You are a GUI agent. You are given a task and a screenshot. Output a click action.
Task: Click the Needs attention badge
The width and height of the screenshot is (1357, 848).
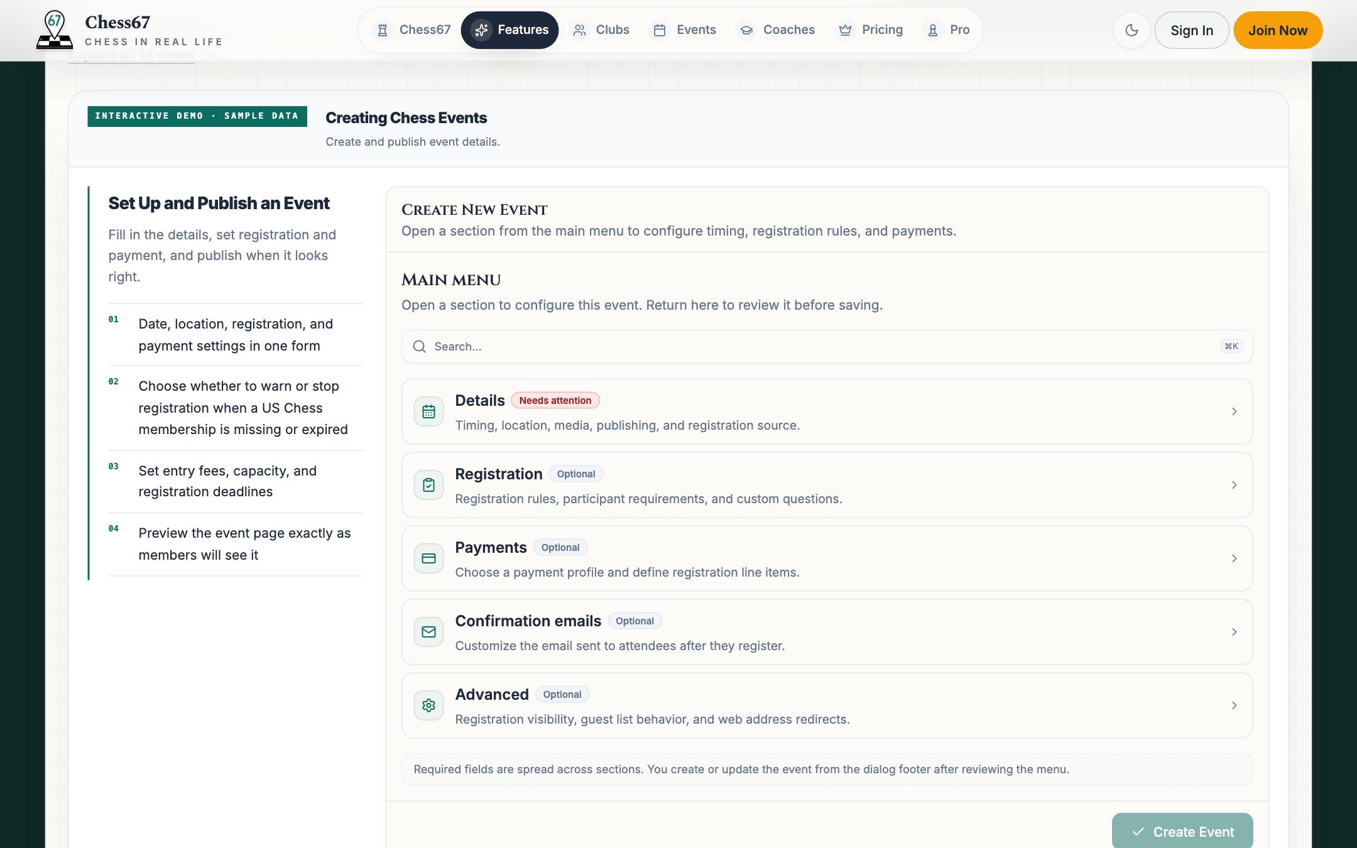coord(555,400)
